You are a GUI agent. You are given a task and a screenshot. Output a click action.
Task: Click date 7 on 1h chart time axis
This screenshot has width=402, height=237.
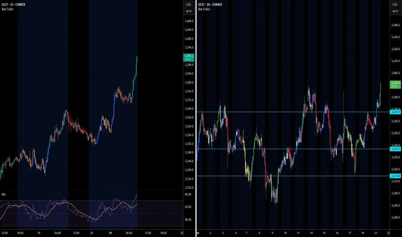[x=247, y=233]
